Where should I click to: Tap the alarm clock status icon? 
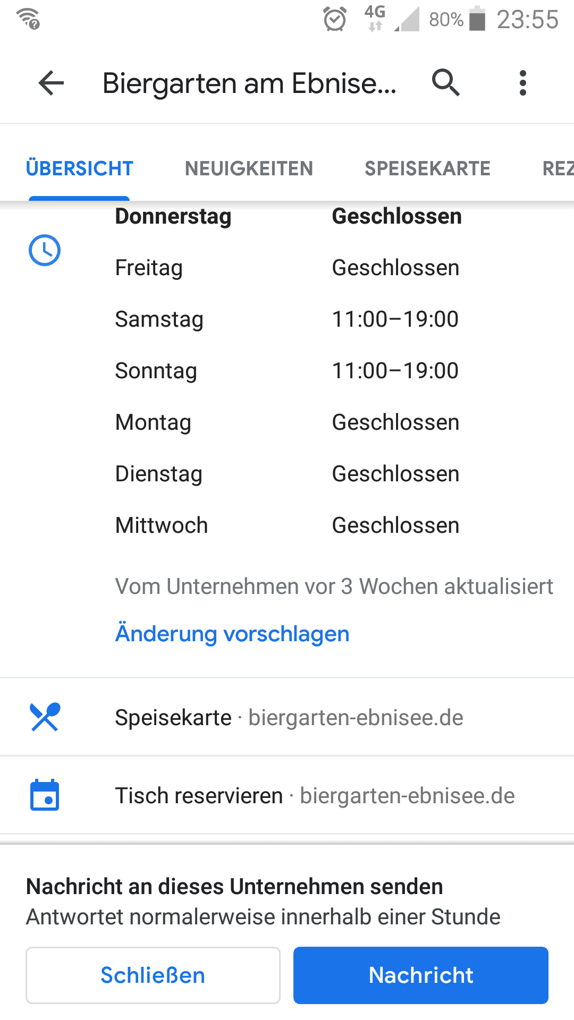pos(335,20)
